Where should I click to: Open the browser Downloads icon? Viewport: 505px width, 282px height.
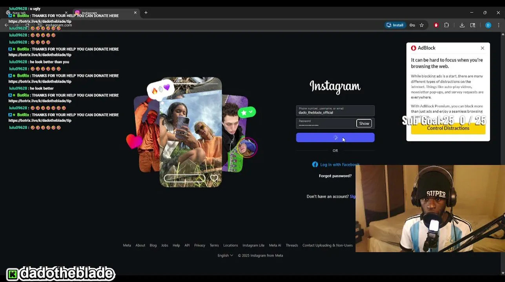pos(462,25)
